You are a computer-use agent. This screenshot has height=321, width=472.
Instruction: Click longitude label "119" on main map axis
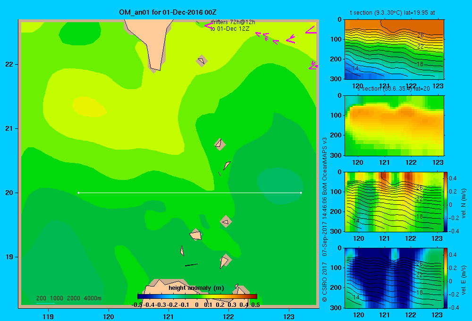pyautogui.click(x=48, y=316)
